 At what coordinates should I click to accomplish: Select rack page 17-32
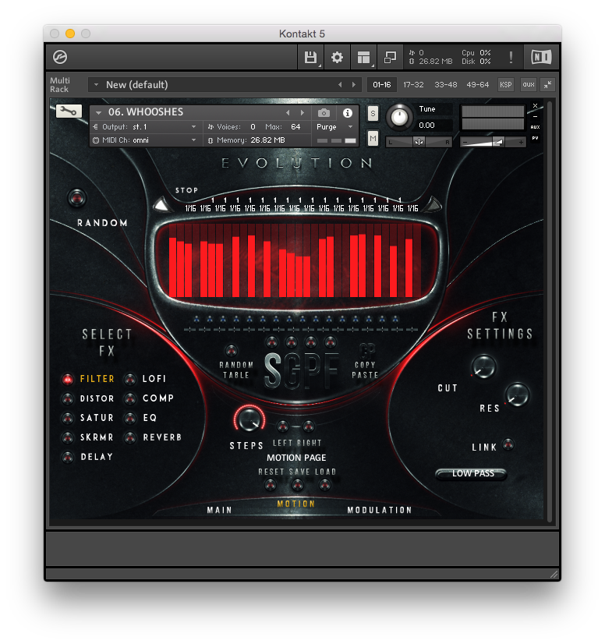(413, 85)
